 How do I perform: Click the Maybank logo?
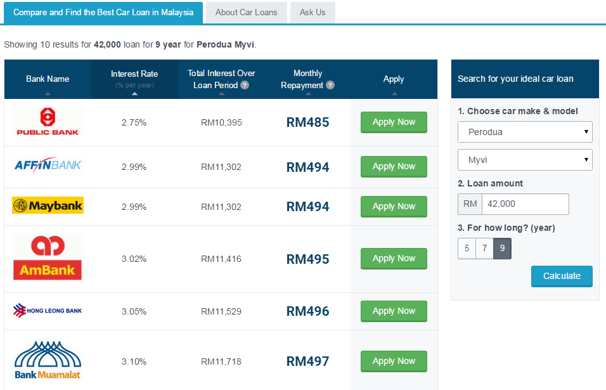(x=48, y=205)
